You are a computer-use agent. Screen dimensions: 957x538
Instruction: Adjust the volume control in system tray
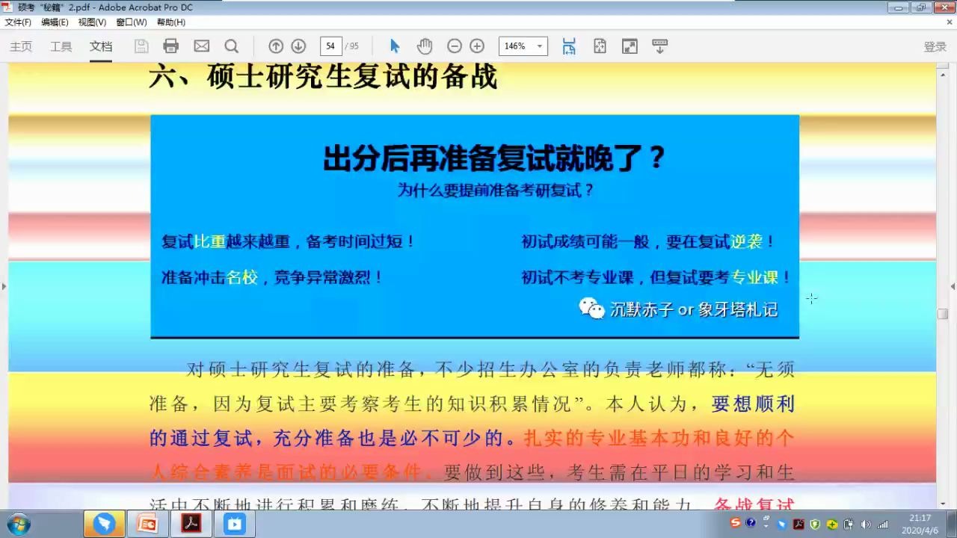click(866, 523)
